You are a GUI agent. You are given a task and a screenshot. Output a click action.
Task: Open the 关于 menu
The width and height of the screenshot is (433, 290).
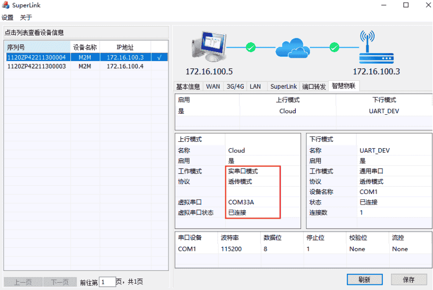pos(26,17)
